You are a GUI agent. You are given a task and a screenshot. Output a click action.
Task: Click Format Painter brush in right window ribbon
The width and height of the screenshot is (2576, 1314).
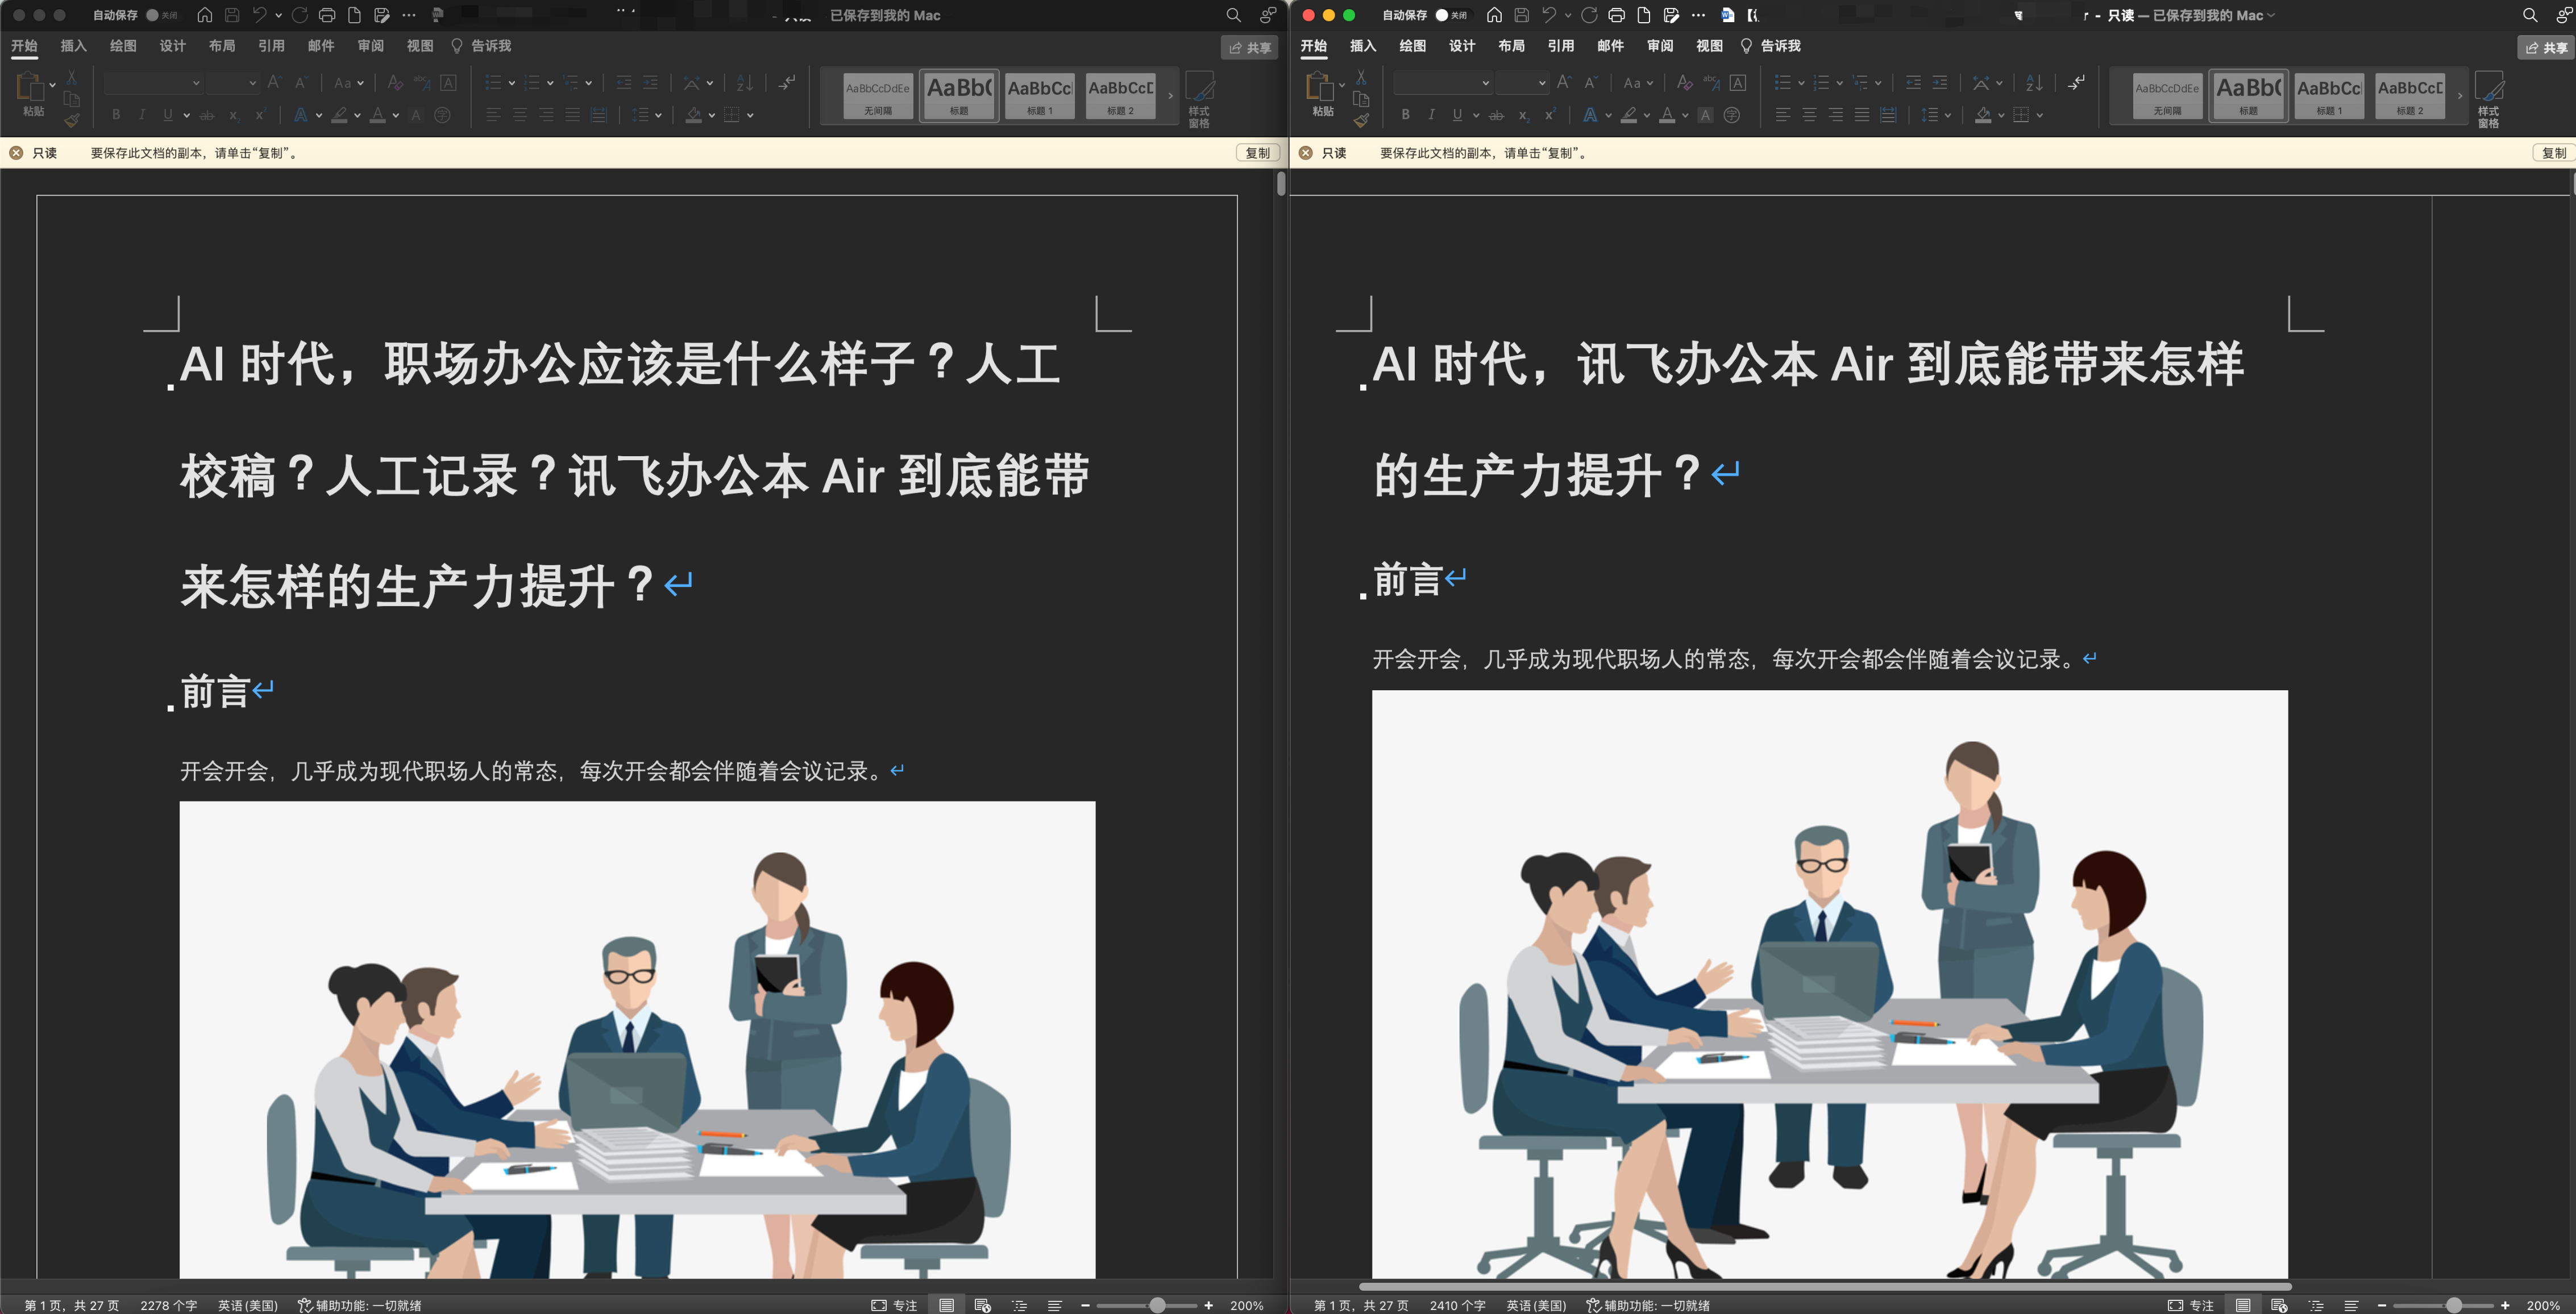(x=1361, y=121)
